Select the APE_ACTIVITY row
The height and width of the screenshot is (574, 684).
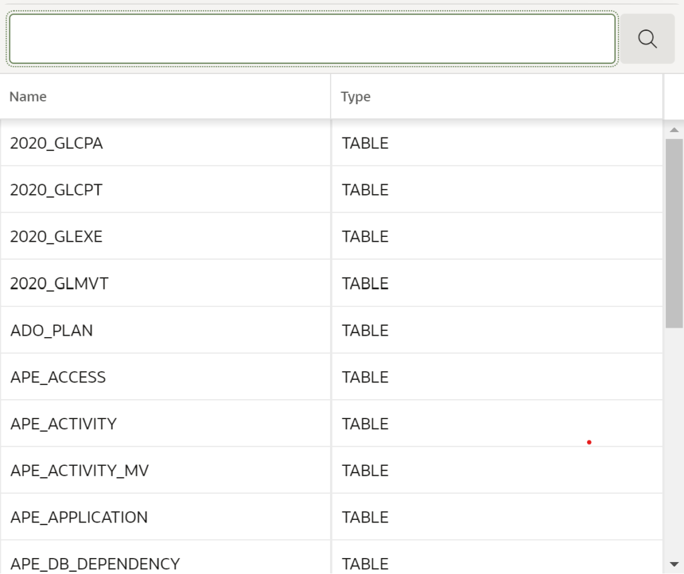tap(331, 424)
